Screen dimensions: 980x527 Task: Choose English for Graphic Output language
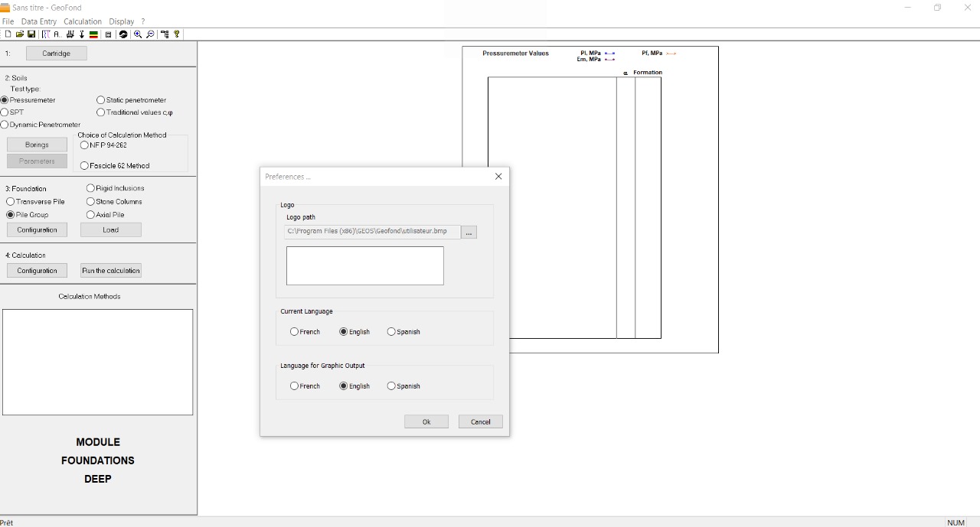[x=354, y=386]
